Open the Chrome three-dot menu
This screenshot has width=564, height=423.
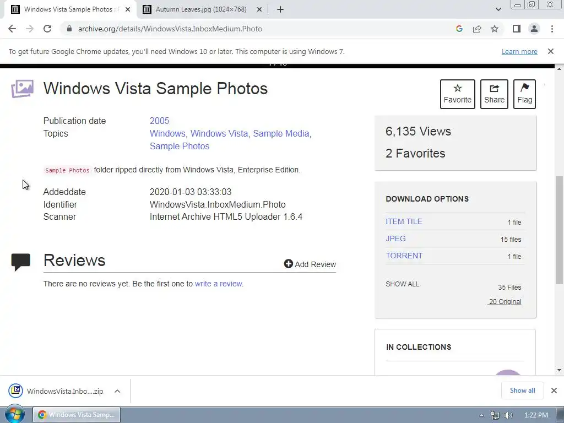click(552, 29)
